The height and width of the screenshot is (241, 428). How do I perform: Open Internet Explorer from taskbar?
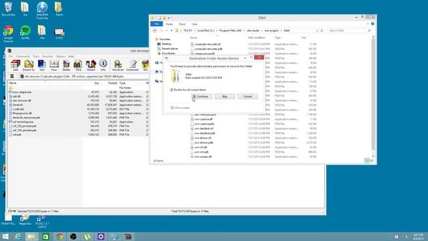pos(18,236)
